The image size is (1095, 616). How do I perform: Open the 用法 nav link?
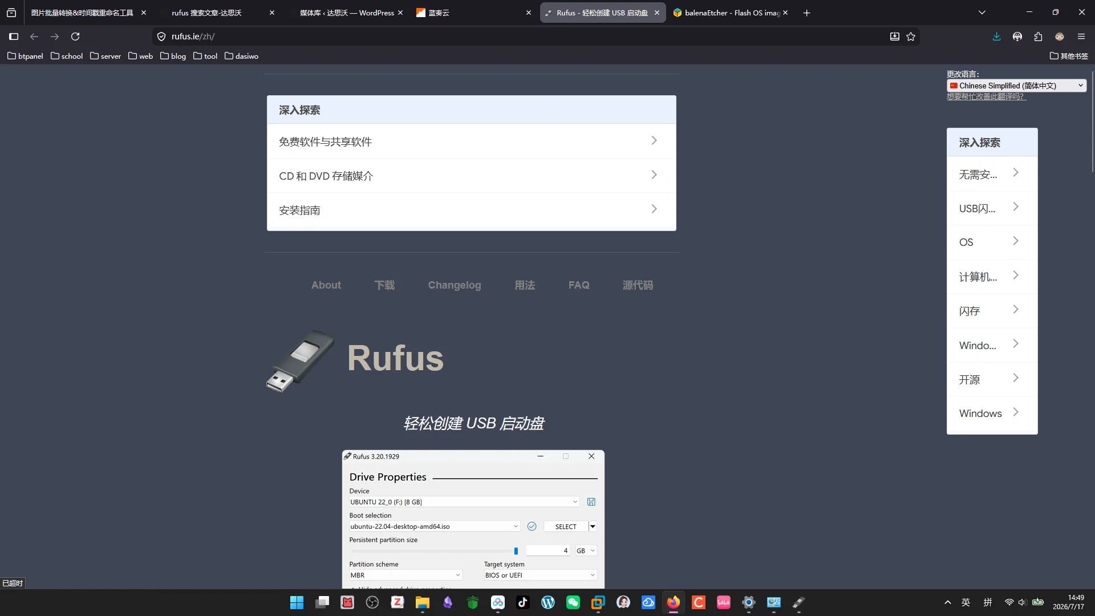pos(525,285)
